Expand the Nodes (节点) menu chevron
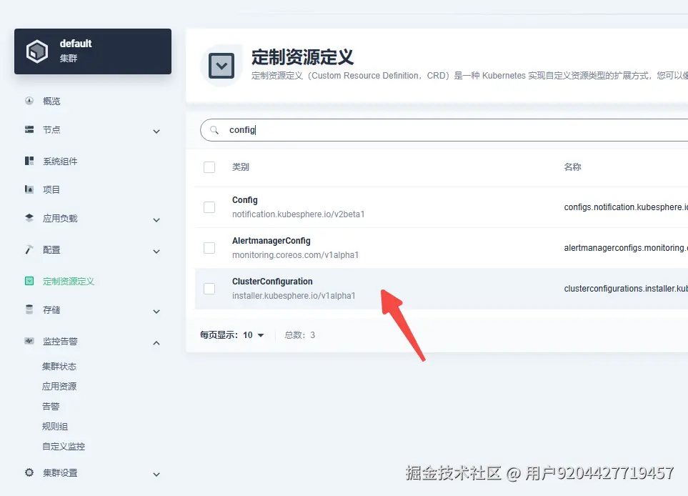 pyautogui.click(x=156, y=132)
